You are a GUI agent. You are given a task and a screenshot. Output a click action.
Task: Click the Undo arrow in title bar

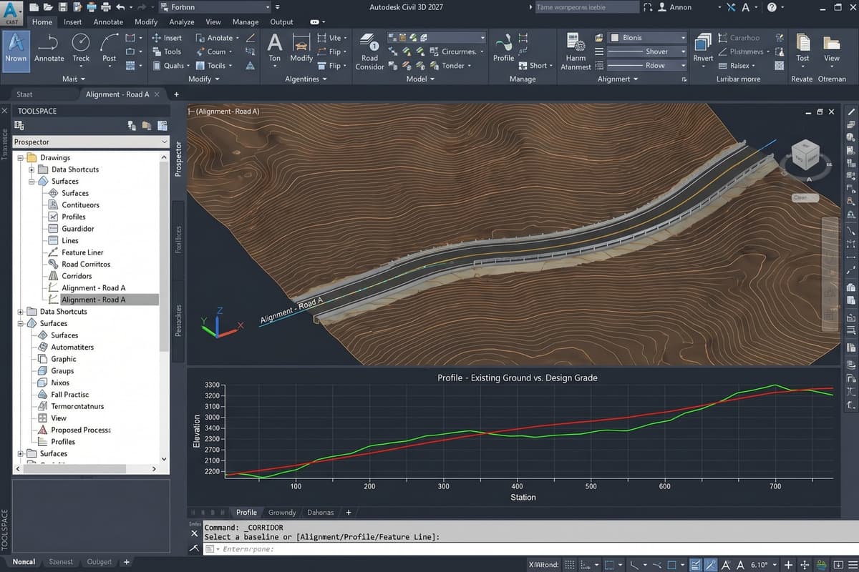tap(120, 7)
